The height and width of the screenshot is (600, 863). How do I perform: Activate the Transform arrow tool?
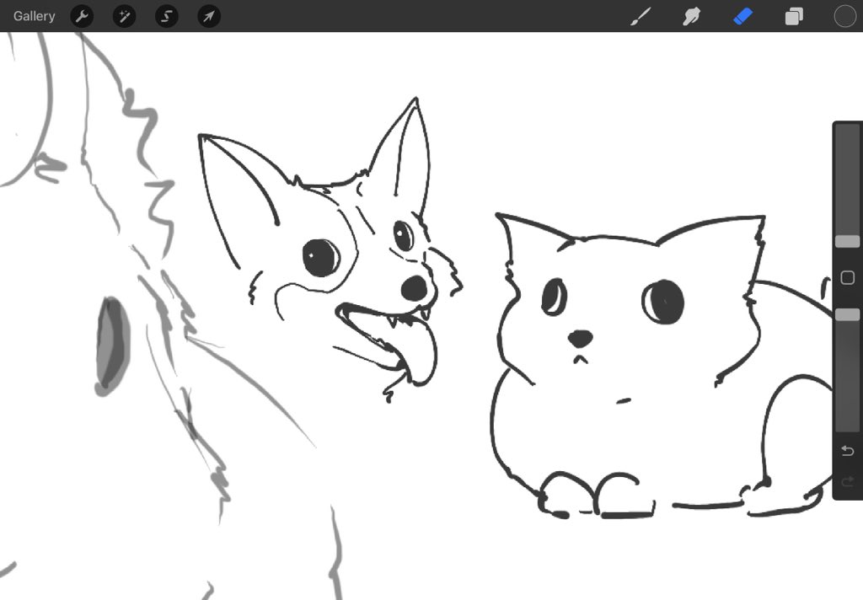[x=209, y=17]
